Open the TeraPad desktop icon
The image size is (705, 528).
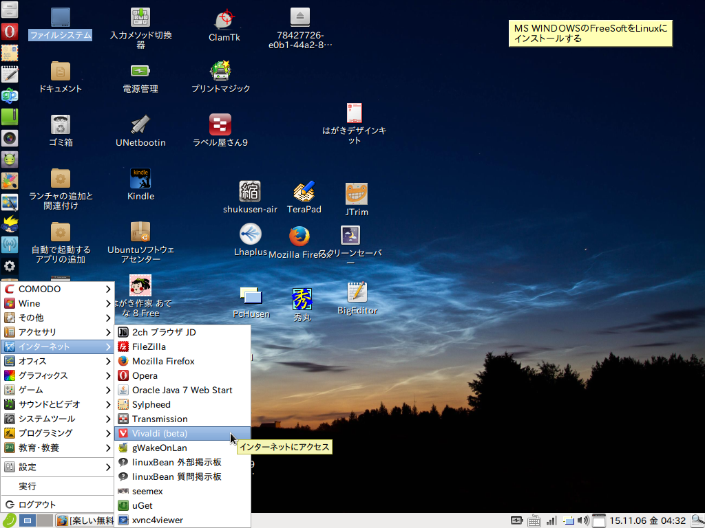click(304, 192)
